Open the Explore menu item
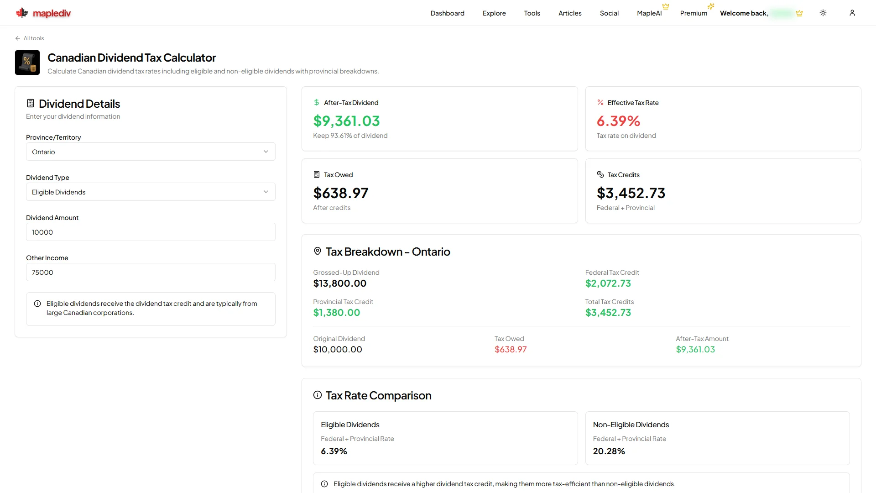This screenshot has height=493, width=876. (x=494, y=13)
